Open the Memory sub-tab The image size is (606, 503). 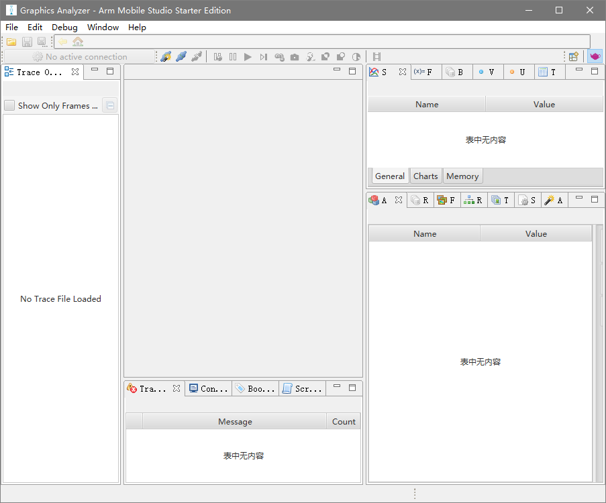(x=462, y=176)
